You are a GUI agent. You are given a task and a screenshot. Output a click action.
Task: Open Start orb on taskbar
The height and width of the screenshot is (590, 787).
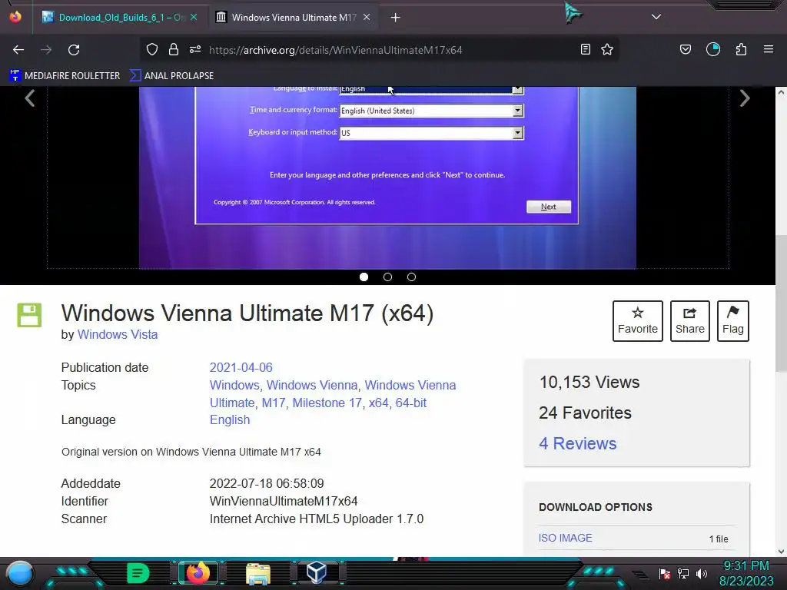coord(20,573)
